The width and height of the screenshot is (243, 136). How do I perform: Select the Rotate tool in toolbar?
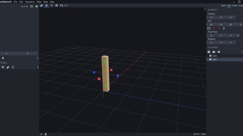click(x=52, y=5)
